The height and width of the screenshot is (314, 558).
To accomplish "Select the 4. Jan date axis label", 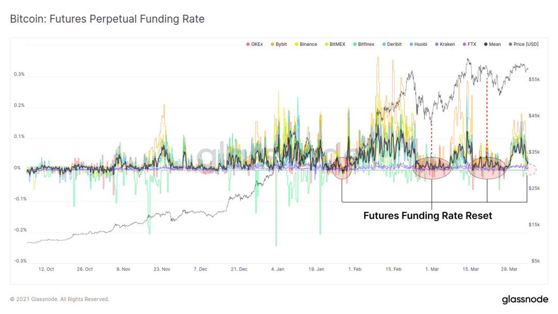I will (x=277, y=269).
